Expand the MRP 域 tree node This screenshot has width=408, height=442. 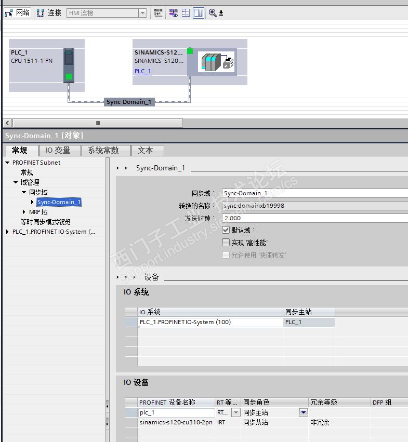click(24, 212)
